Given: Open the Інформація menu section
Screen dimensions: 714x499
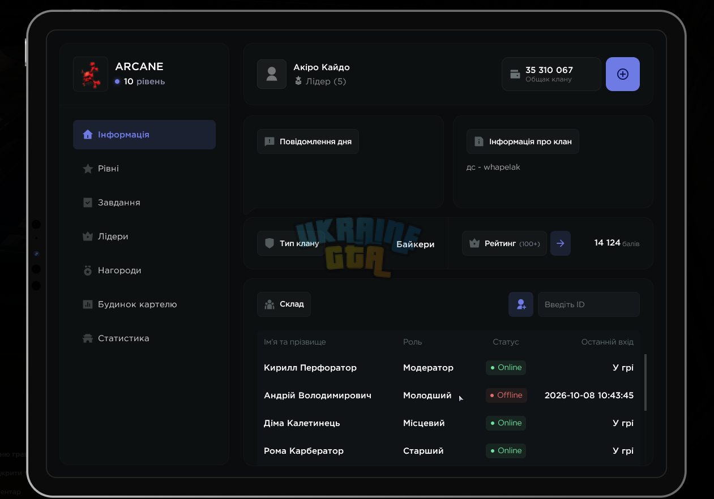Looking at the screenshot, I should (144, 135).
